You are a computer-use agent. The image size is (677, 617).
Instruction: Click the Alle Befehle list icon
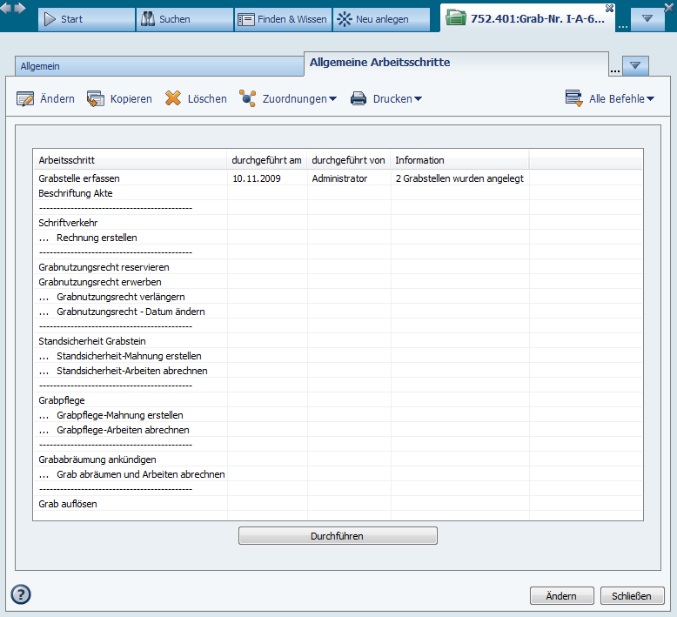coord(573,98)
